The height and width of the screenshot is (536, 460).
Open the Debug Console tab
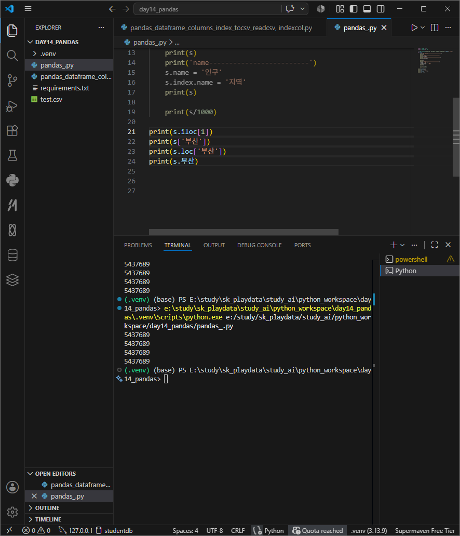(x=260, y=245)
